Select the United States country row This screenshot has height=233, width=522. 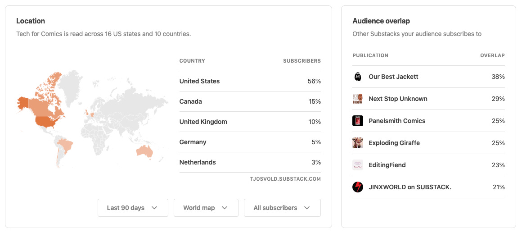tap(250, 81)
